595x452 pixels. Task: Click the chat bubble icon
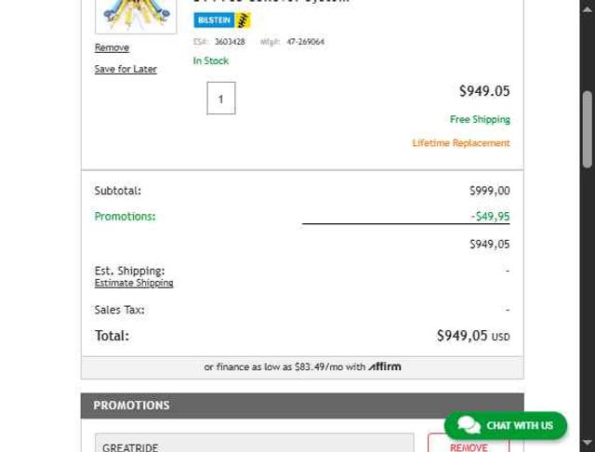tap(469, 426)
